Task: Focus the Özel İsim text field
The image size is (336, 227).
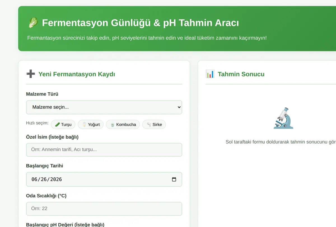Action: 104,150
